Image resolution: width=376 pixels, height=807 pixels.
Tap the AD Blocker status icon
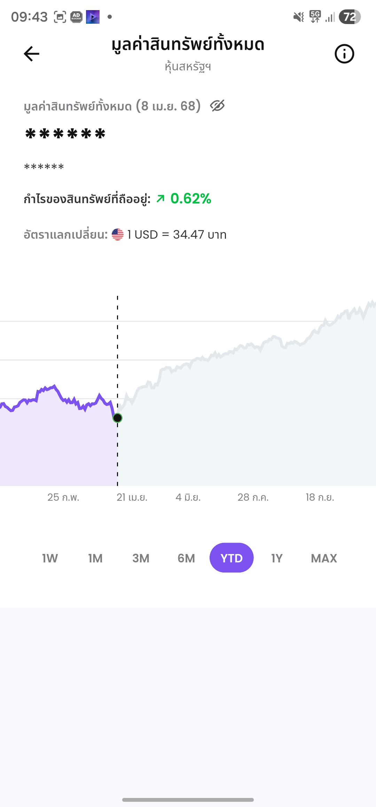(x=76, y=17)
